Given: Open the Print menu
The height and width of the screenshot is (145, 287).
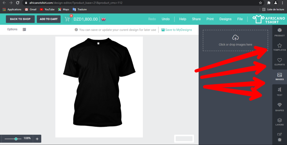Looking at the screenshot, I should (210, 19).
